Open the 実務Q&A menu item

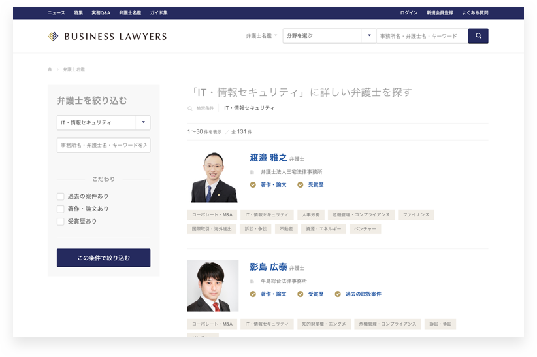(x=101, y=13)
